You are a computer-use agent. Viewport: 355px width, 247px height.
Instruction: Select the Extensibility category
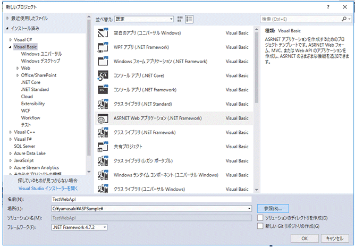(x=33, y=104)
